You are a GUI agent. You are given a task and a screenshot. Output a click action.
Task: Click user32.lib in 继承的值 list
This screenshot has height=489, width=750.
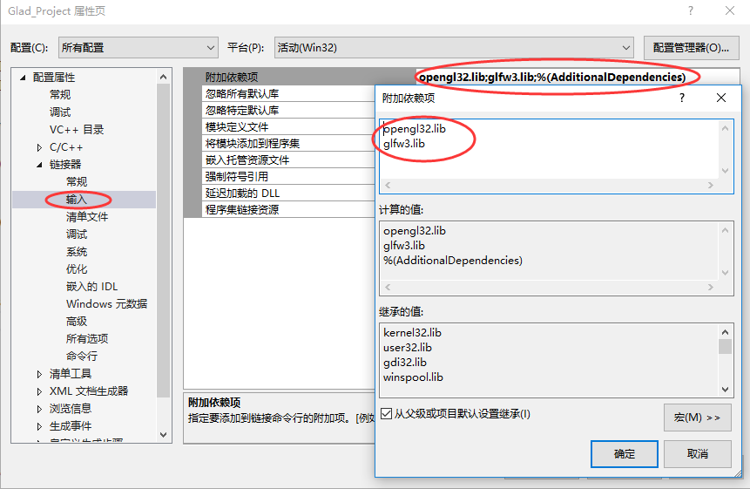click(x=408, y=348)
